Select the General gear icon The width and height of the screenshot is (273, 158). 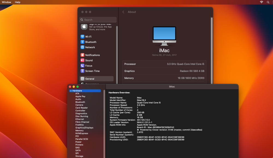[x=82, y=79]
